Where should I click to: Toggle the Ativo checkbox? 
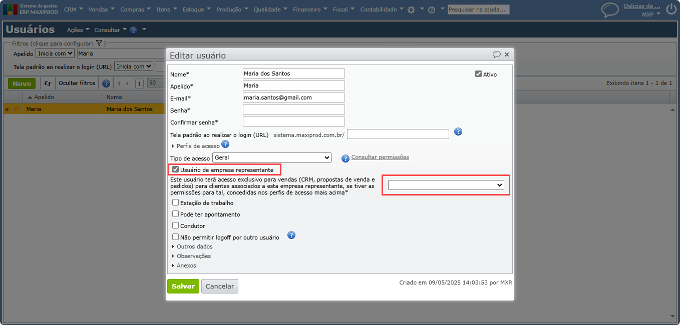pos(478,74)
